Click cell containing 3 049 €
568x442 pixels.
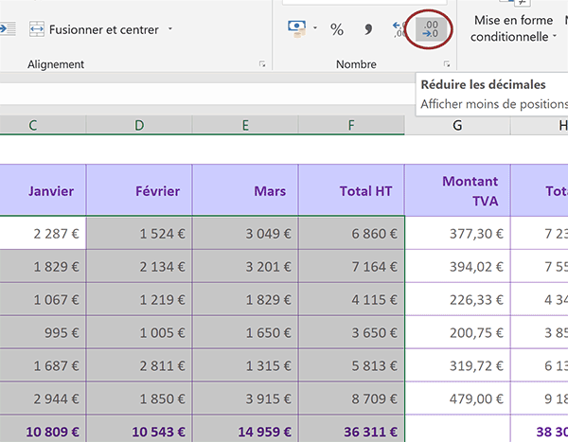(245, 233)
